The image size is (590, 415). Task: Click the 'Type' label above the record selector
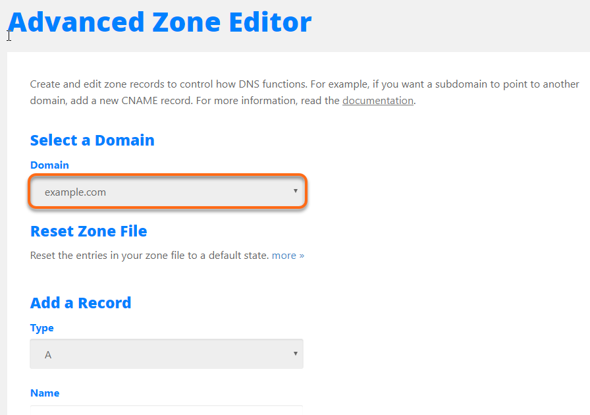(x=41, y=327)
